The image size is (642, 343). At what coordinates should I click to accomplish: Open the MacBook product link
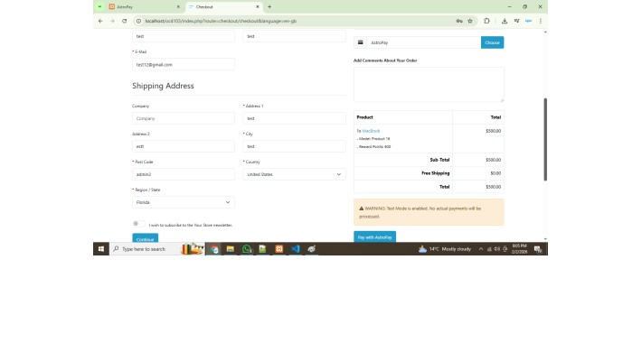[371, 131]
